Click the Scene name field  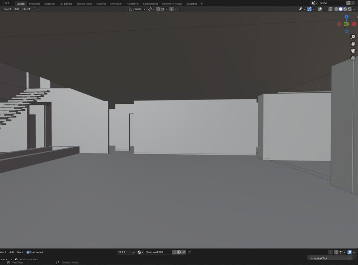331,3
